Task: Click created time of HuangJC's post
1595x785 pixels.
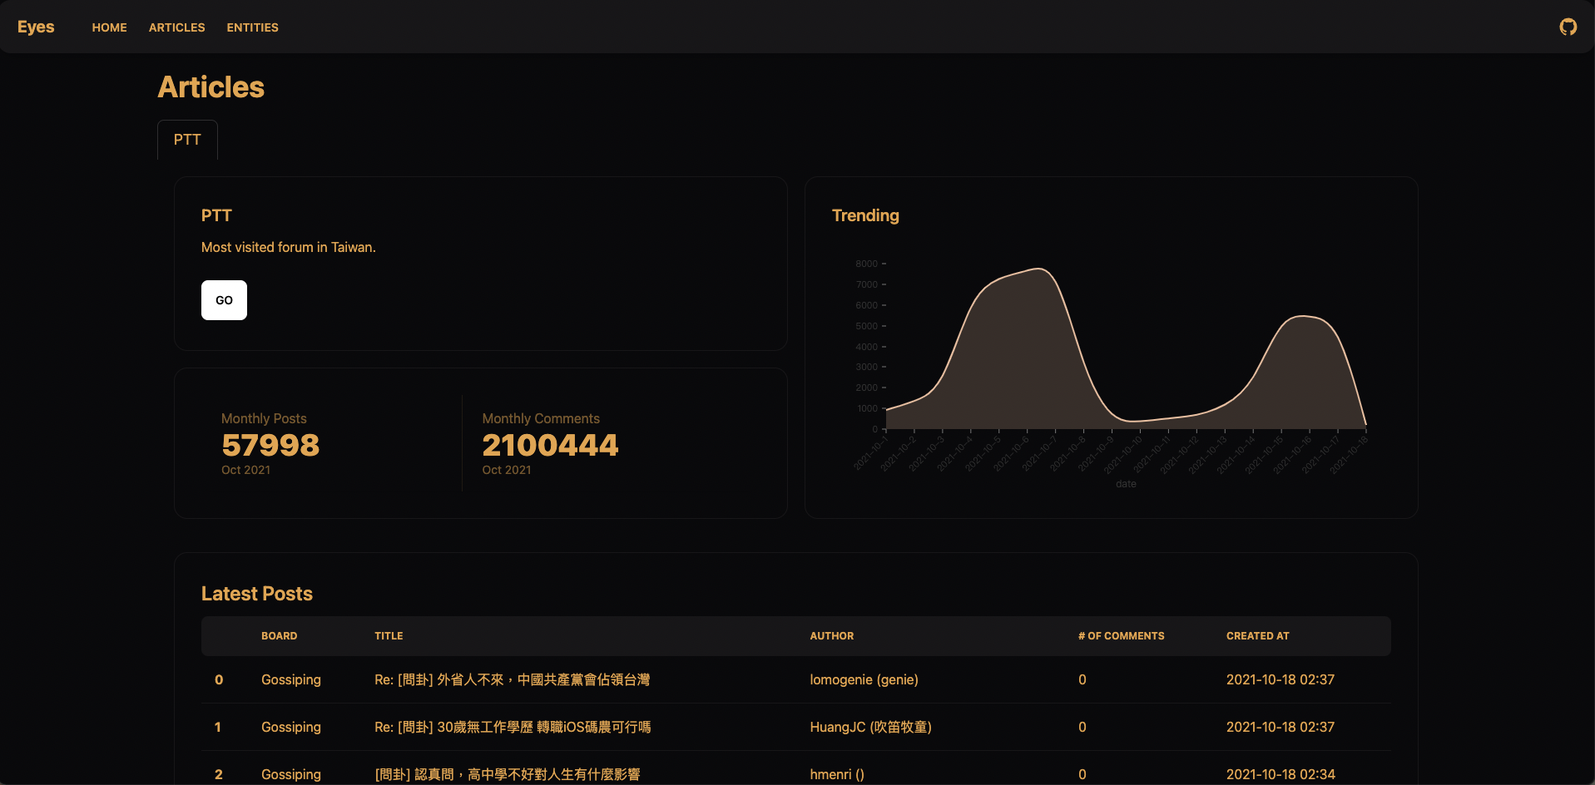Action: coord(1280,727)
